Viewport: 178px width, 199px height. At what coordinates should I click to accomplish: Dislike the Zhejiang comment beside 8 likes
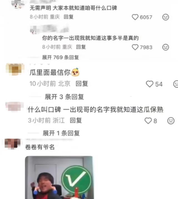point(171,121)
